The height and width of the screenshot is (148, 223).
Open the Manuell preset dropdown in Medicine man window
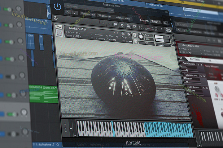(89, 8)
